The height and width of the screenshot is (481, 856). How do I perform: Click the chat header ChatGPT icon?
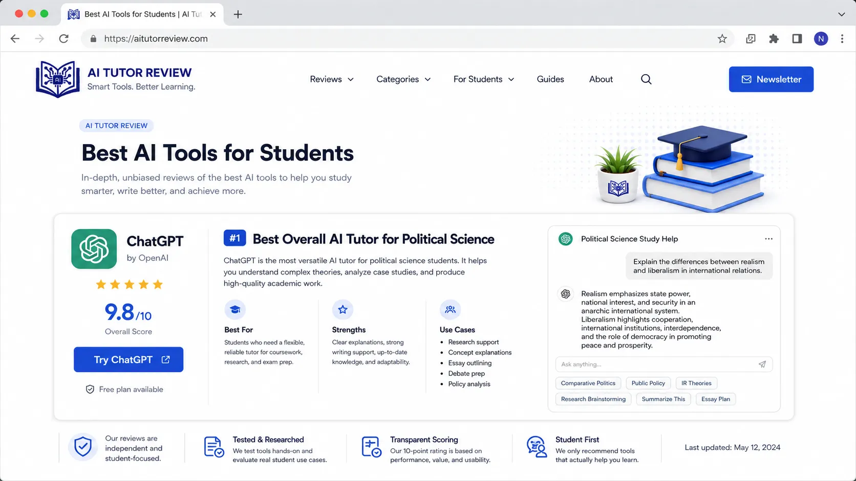[566, 239]
